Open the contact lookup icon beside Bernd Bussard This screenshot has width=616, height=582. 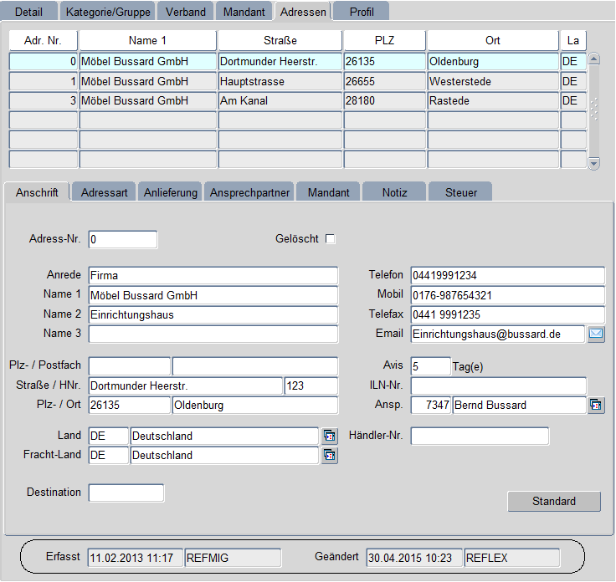(596, 406)
